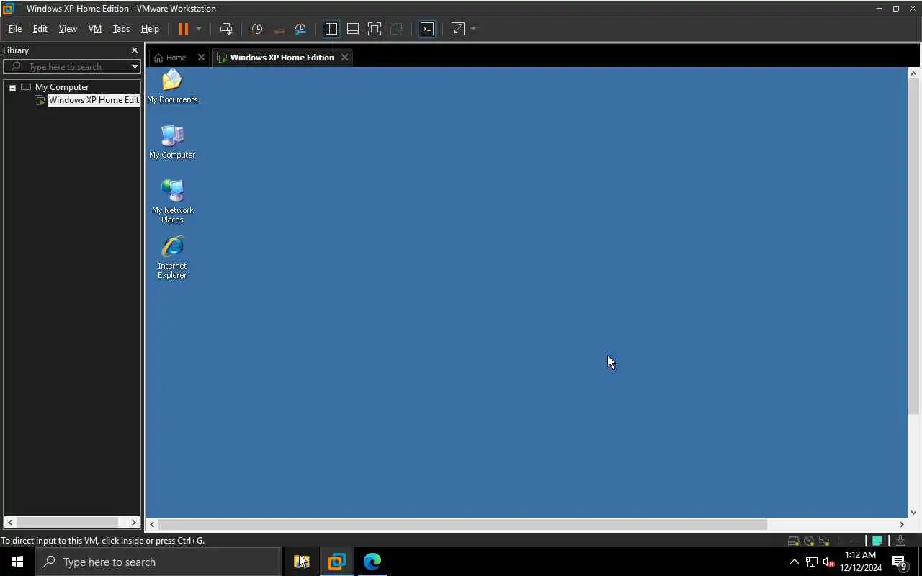922x576 pixels.
Task: Select Windows XP Home Edition in library
Action: pyautogui.click(x=93, y=100)
